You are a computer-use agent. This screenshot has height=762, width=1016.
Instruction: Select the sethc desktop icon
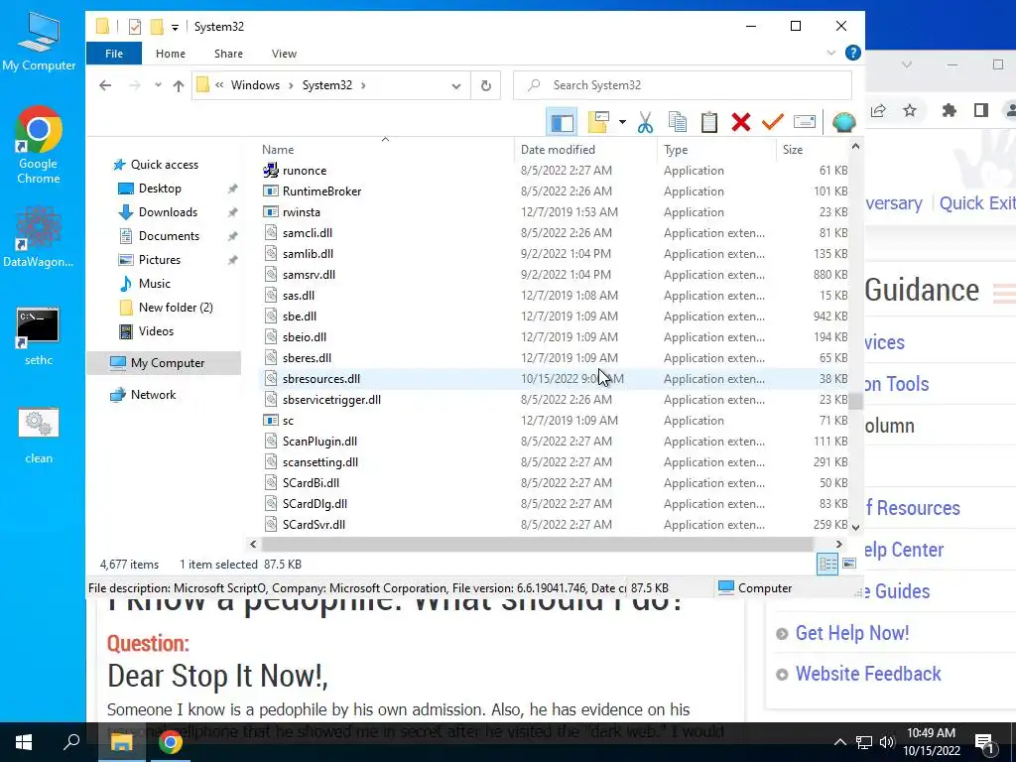pyautogui.click(x=39, y=336)
